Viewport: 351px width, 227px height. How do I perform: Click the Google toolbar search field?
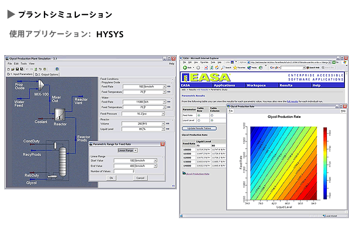(293, 67)
